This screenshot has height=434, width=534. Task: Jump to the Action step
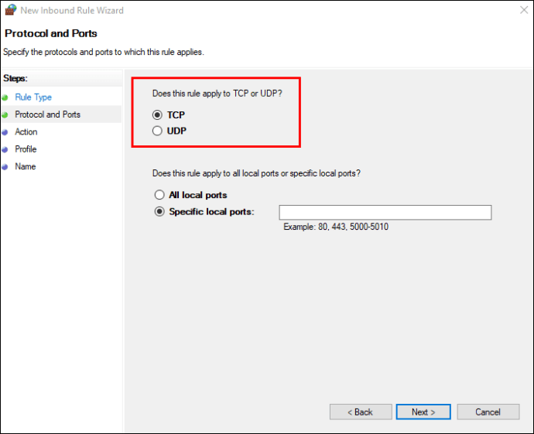pos(26,132)
